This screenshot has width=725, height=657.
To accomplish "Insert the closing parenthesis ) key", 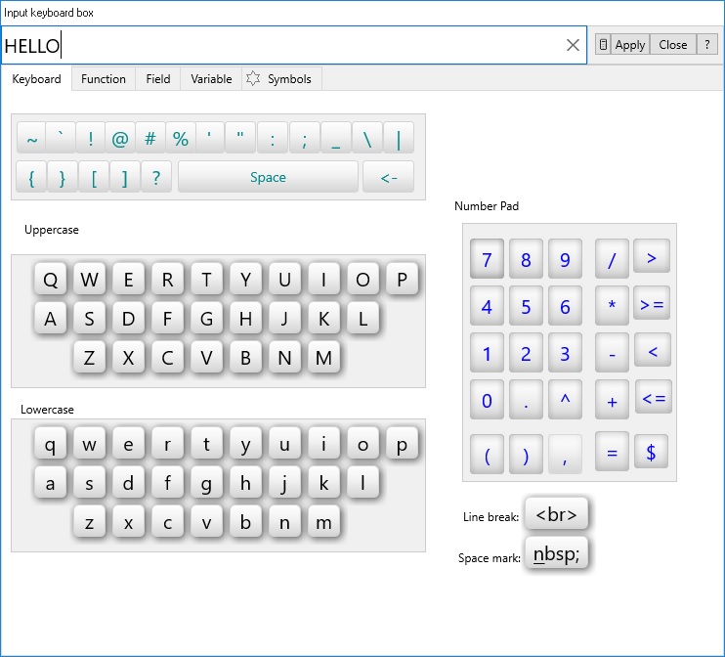I will 526,455.
